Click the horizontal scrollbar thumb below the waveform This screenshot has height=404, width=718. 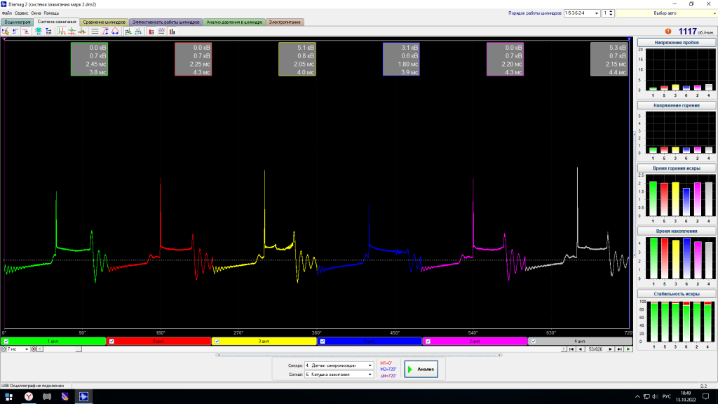click(x=79, y=349)
